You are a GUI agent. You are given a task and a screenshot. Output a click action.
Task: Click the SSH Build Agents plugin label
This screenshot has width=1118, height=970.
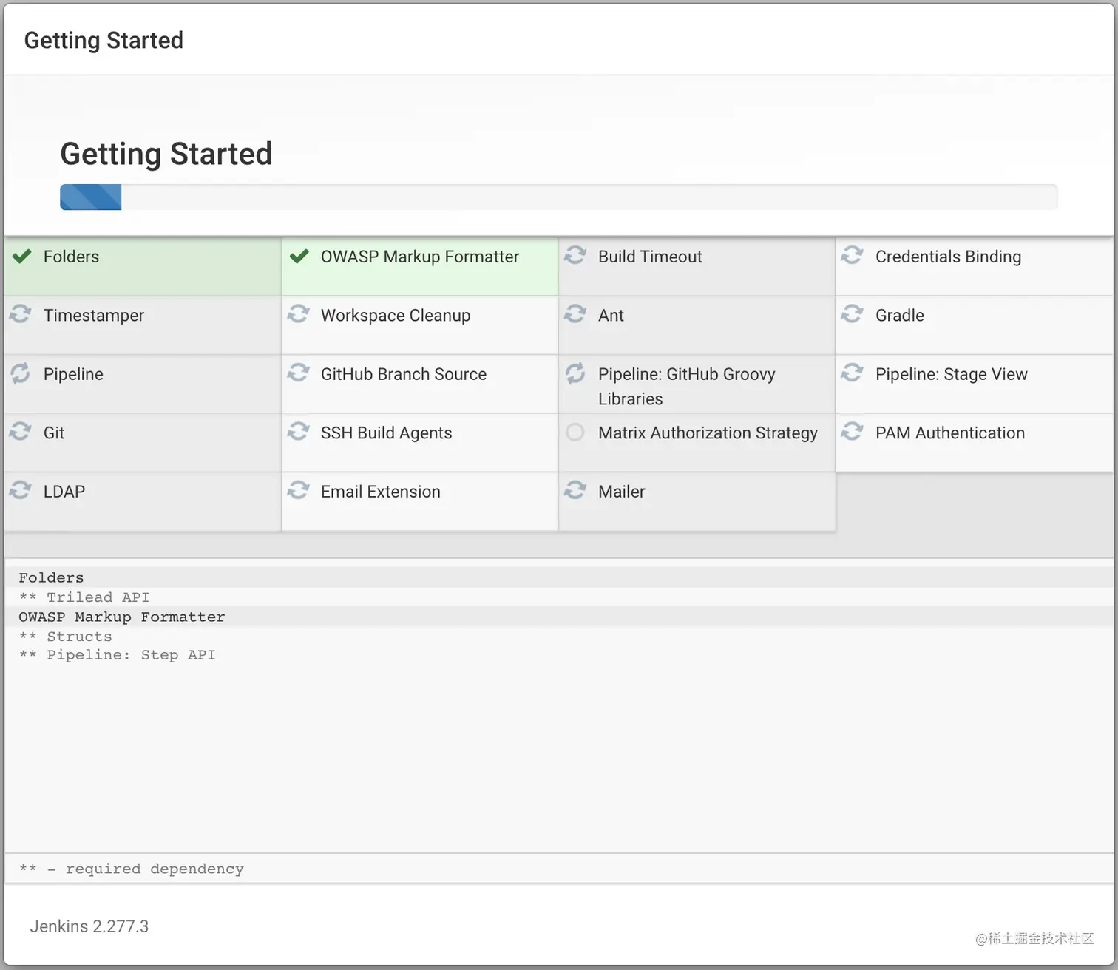386,433
